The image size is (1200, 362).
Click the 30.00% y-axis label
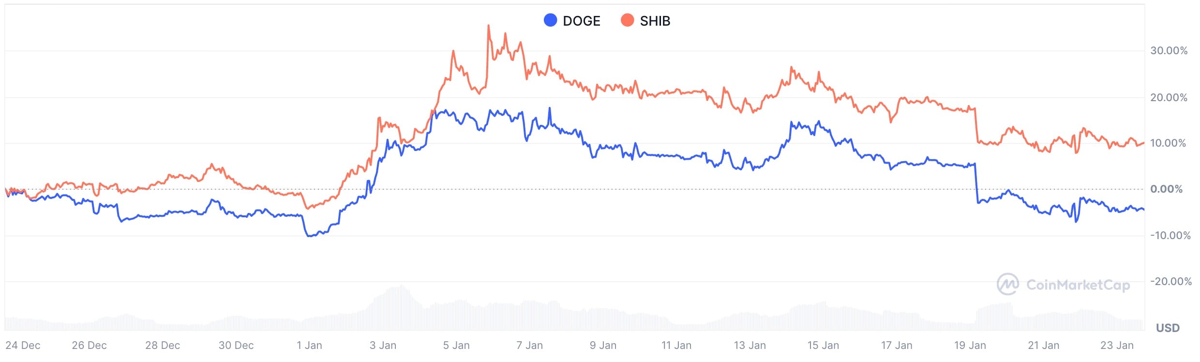(1169, 50)
